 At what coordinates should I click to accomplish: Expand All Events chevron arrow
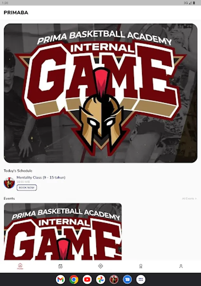pos(196,198)
